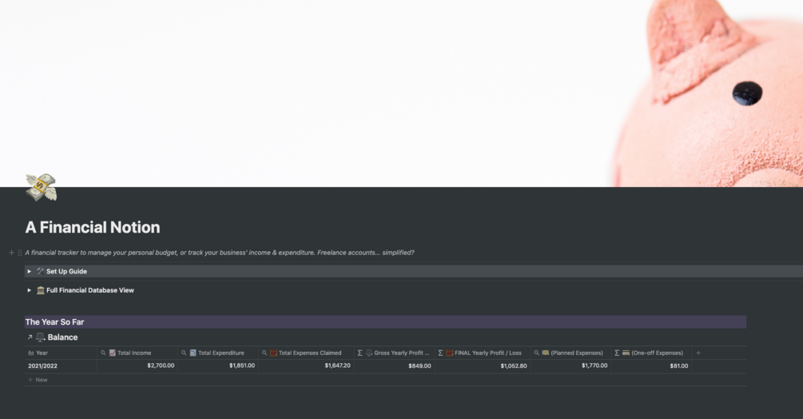Viewport: 803px width, 419px height.
Task: Click the Total Expenses Claimed column header
Action: click(x=306, y=353)
